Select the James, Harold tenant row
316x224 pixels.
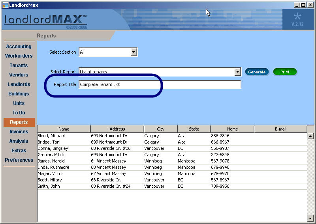coord(172,161)
